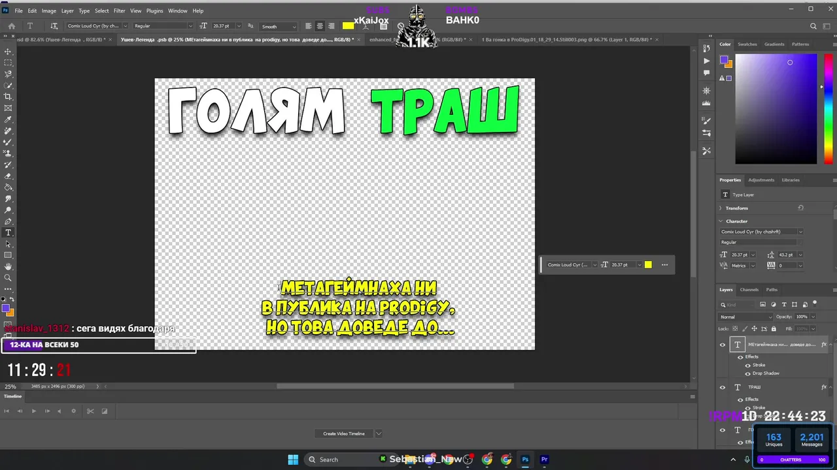Switch to the Adjustments tab
This screenshot has height=470, width=837.
[761, 180]
